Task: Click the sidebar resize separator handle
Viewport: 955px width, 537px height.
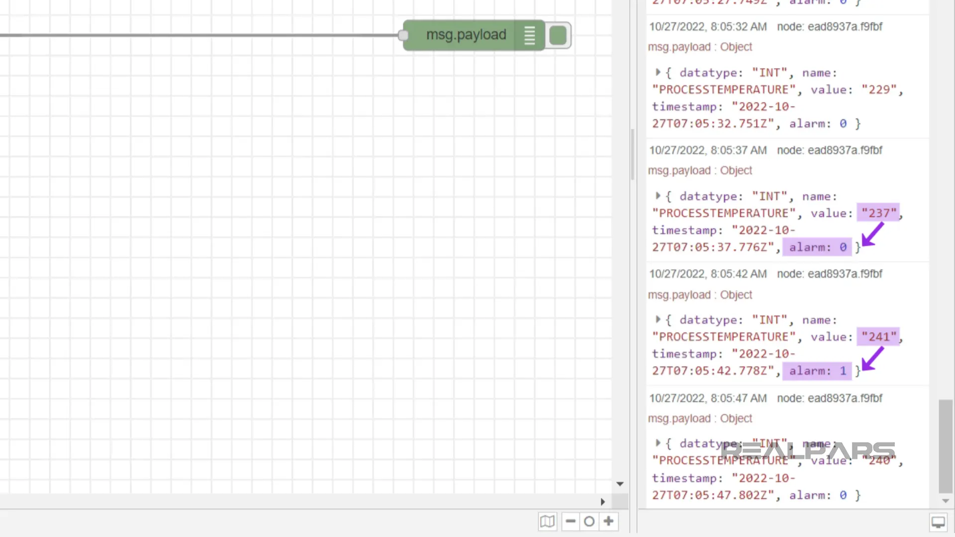Action: pyautogui.click(x=633, y=154)
